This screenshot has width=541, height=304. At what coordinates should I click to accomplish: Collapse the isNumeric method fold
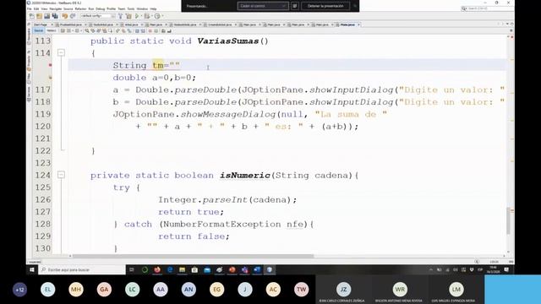[61, 175]
